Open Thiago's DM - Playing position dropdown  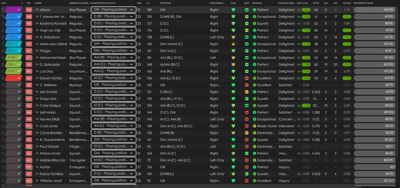click(x=113, y=51)
